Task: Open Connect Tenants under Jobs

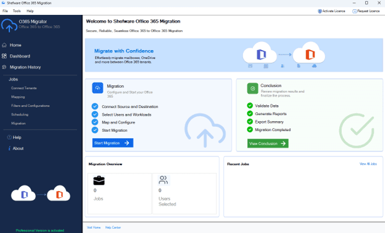Action: [x=24, y=88]
